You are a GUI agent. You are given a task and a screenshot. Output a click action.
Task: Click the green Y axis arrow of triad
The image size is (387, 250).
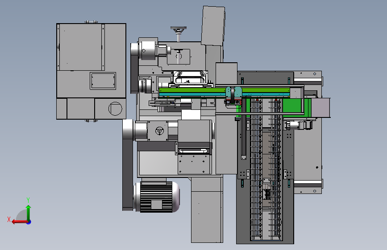29,213
